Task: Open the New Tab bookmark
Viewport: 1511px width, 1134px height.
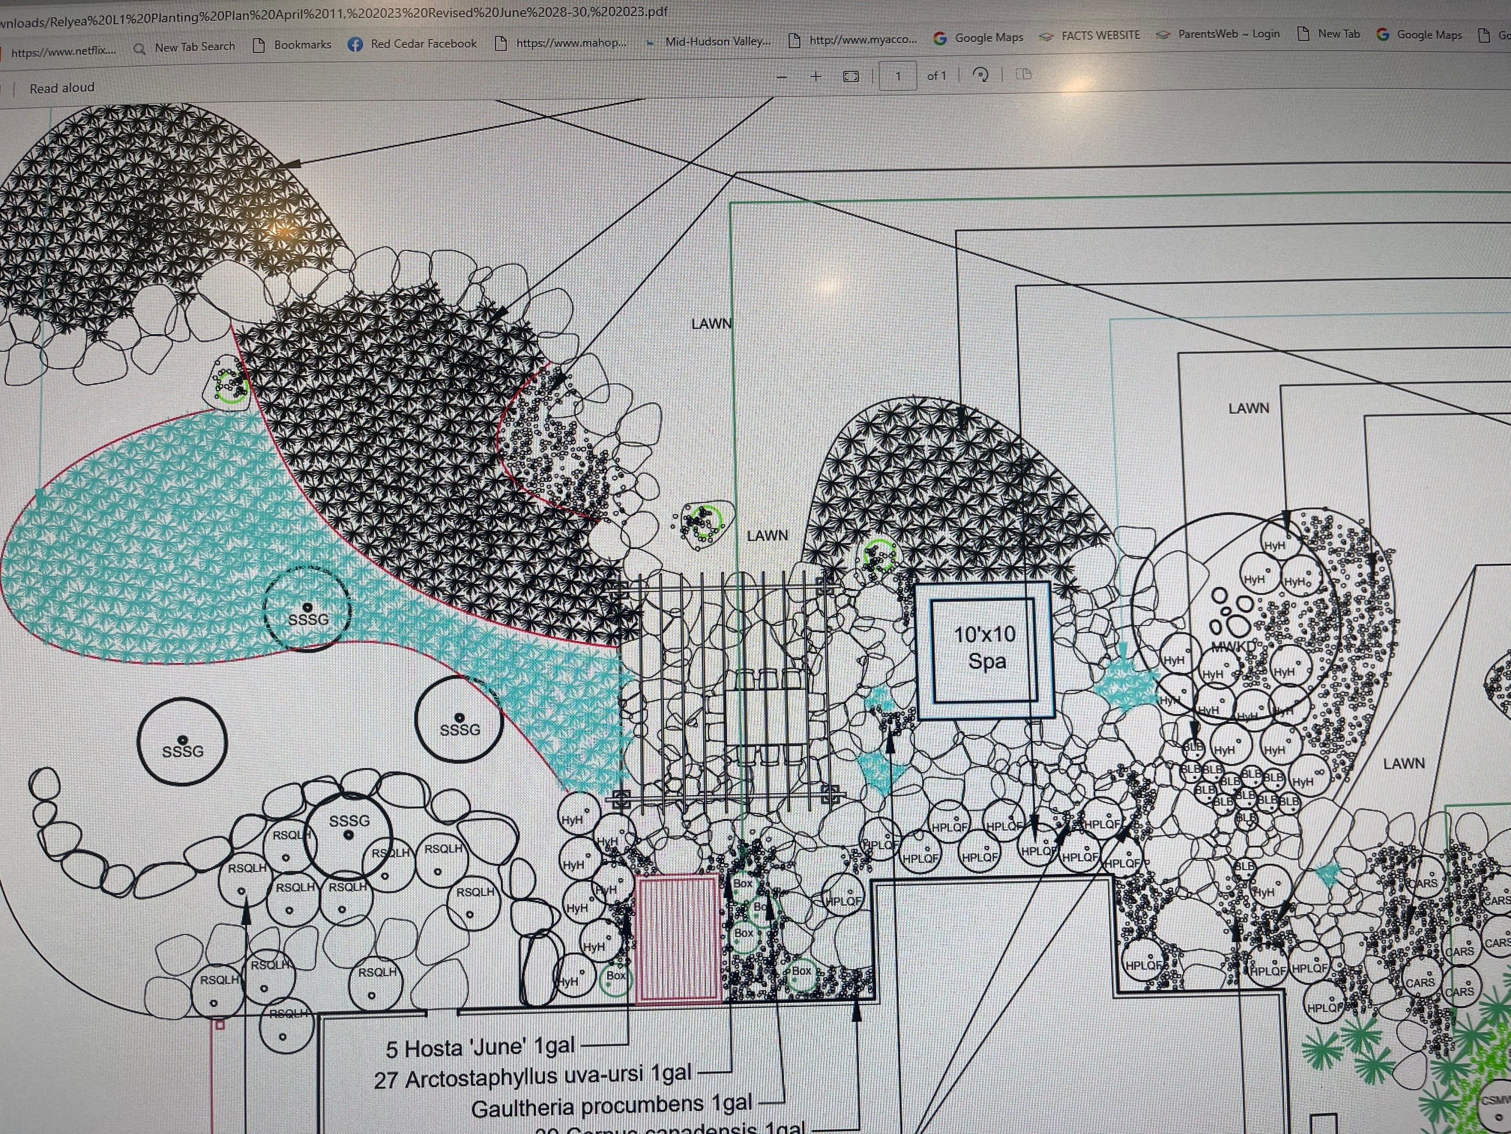Action: point(1328,34)
